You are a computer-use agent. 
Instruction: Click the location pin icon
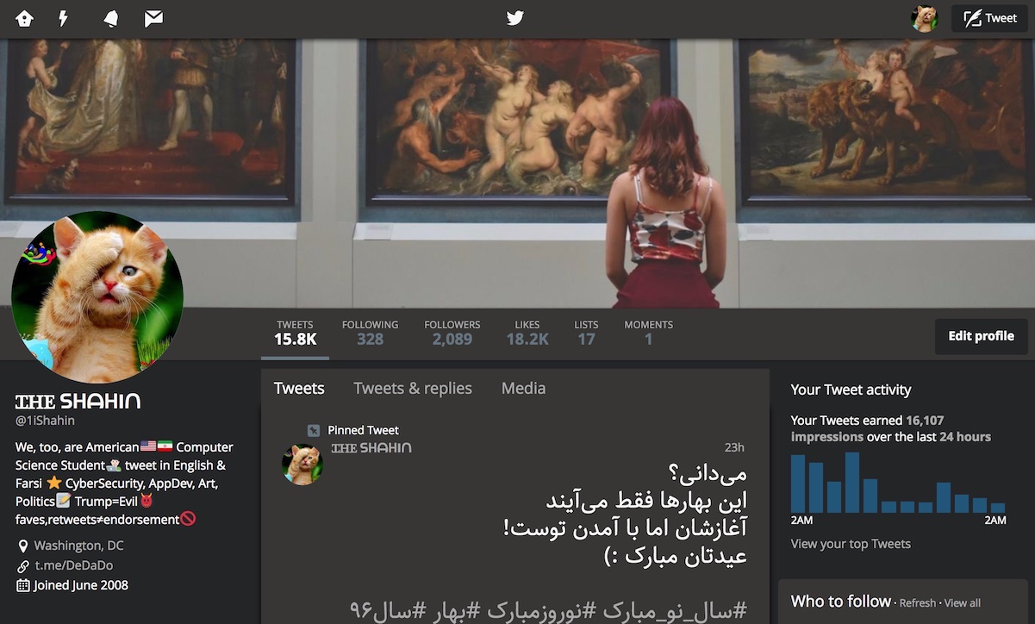[22, 546]
